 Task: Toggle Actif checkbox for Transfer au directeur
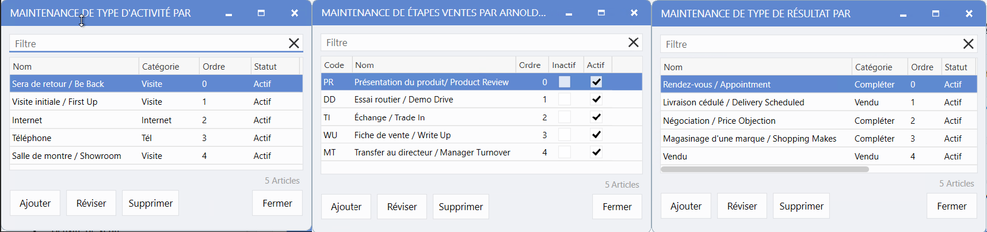click(596, 153)
